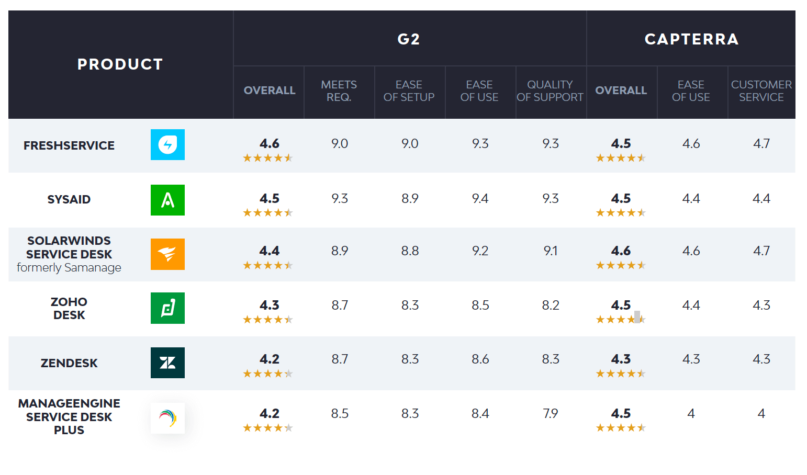Click ManageEngine Service Desk Plus name
The height and width of the screenshot is (475, 807).
tap(69, 417)
